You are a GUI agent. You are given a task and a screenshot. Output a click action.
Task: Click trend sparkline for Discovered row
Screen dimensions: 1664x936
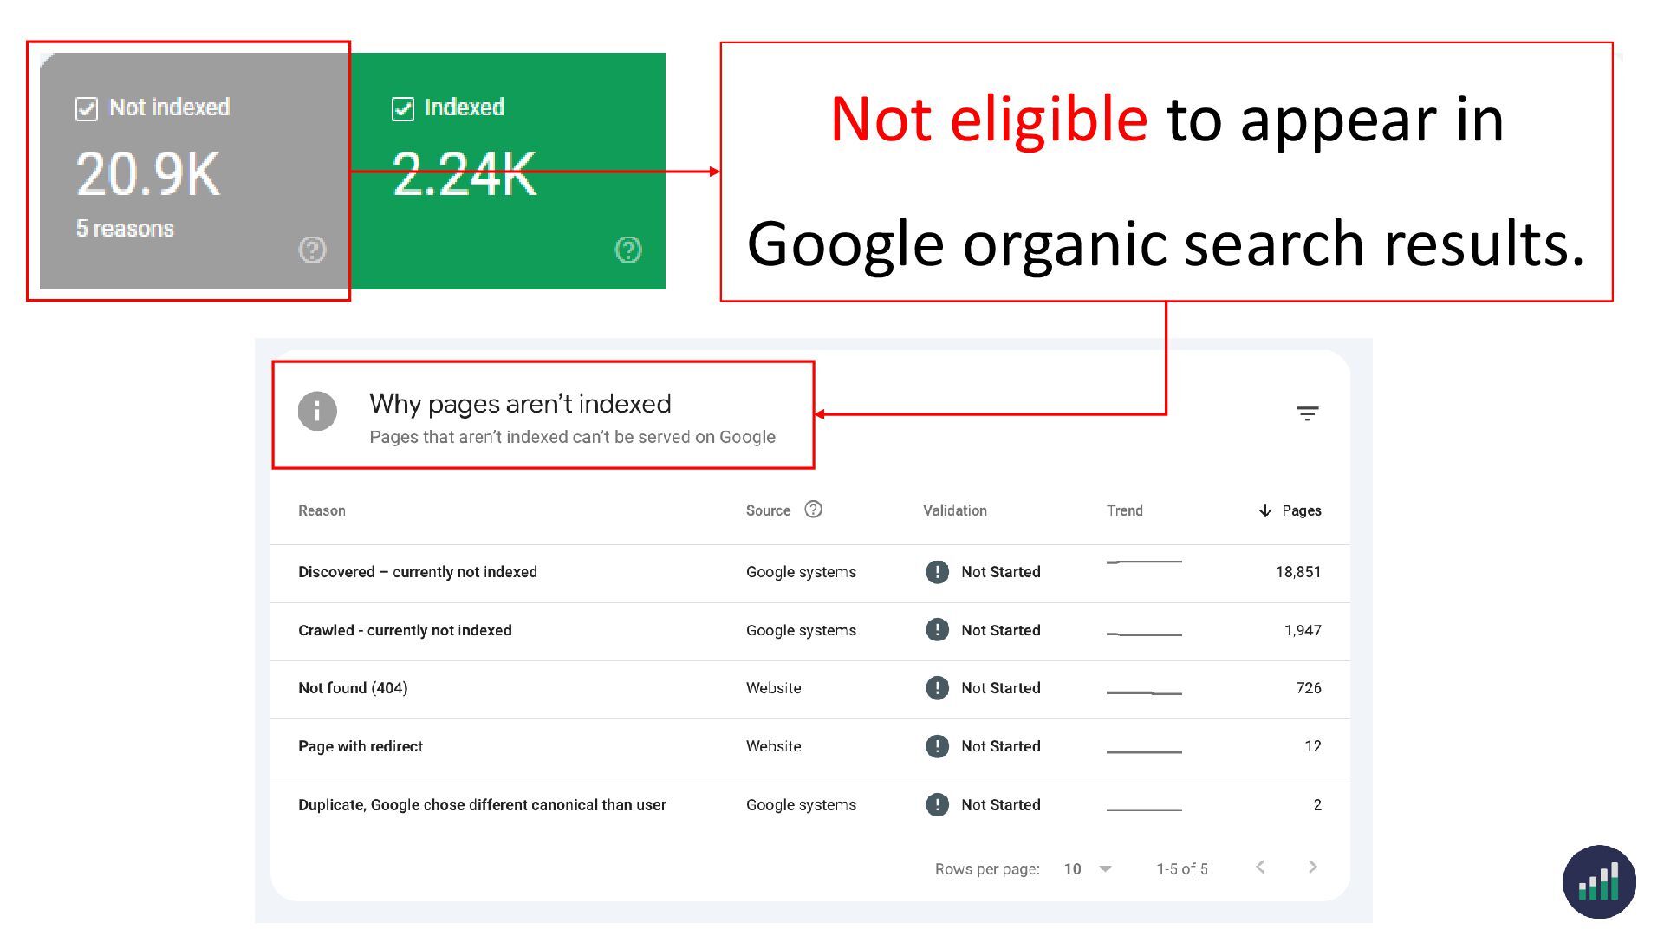point(1144,562)
